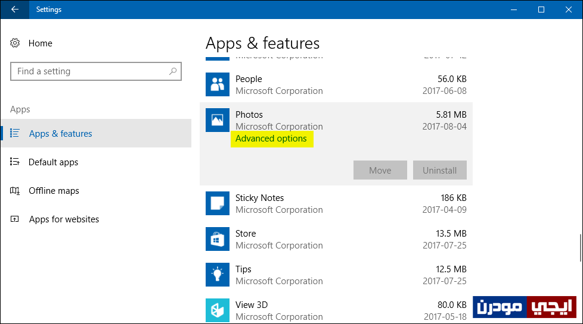The height and width of the screenshot is (324, 583).
Task: Open Home settings page
Action: [40, 43]
